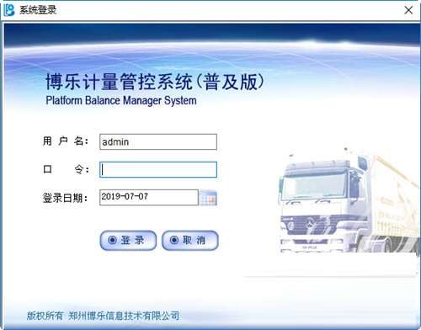The height and width of the screenshot is (330, 421).
Task: Click the 口令 password input field
Action: click(x=158, y=169)
